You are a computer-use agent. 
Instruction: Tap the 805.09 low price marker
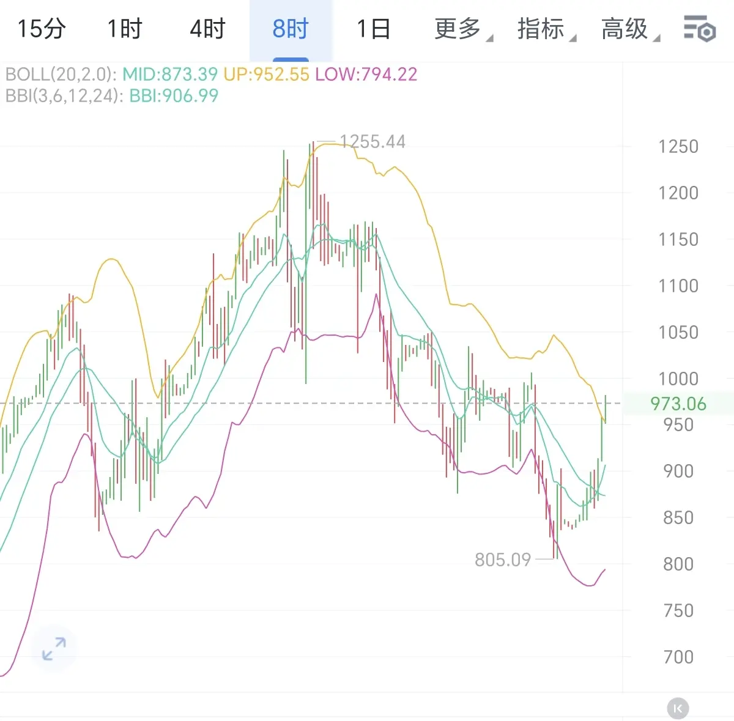[x=503, y=560]
